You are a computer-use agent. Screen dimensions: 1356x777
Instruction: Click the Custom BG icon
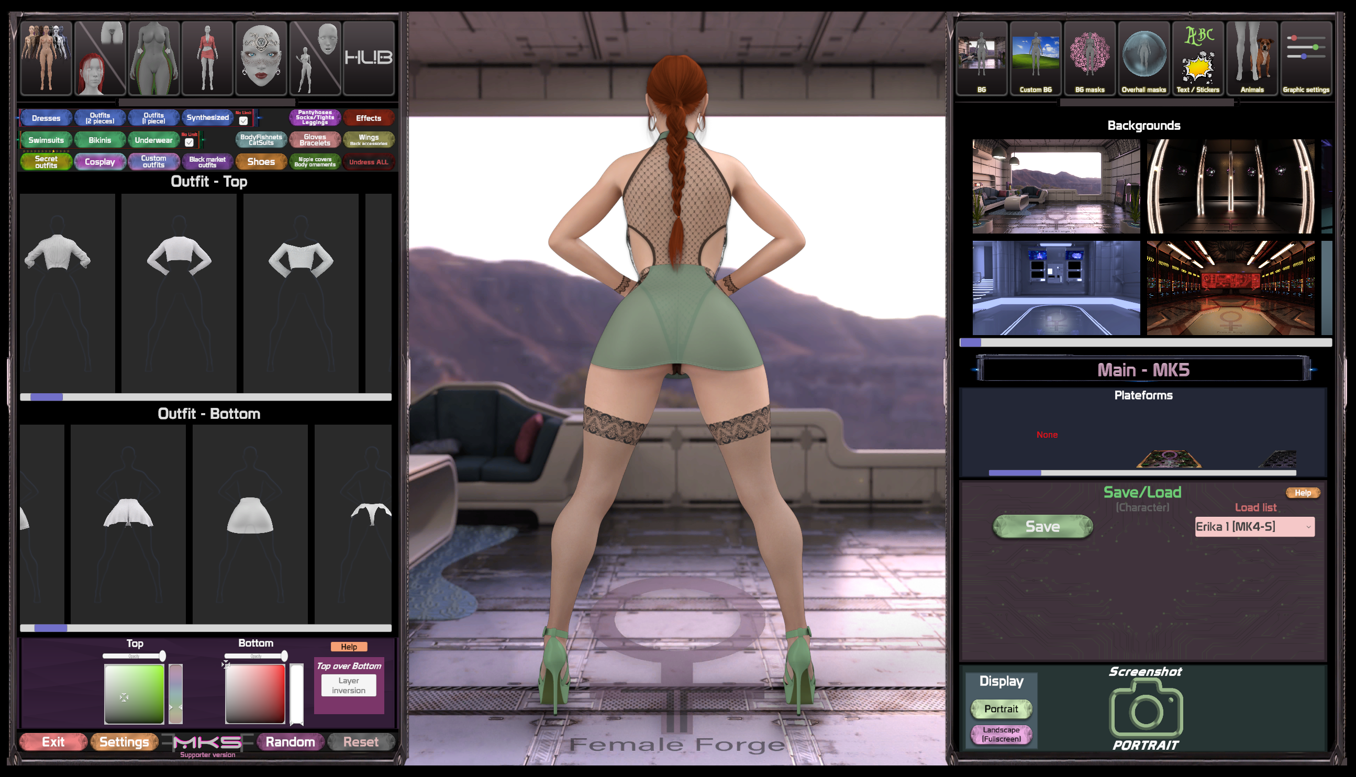(x=1036, y=58)
